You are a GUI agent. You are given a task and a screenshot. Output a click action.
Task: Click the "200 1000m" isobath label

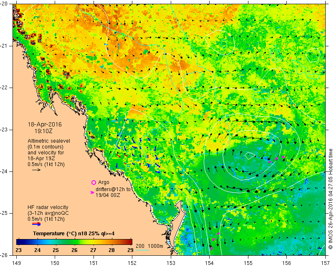(149, 246)
